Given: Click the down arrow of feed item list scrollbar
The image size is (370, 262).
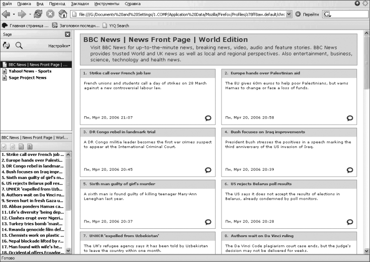Looking at the screenshot, I should (68, 250).
